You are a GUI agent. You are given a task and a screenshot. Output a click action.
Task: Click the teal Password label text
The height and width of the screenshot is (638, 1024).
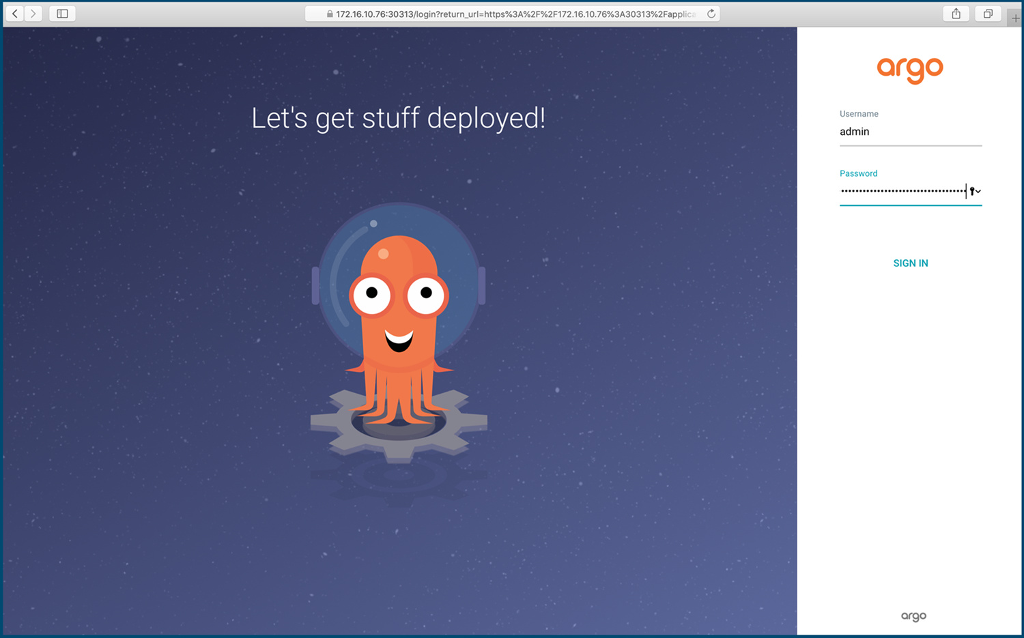pos(858,173)
